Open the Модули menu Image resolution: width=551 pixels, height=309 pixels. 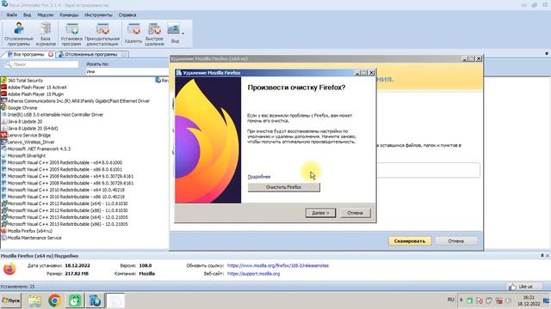46,15
